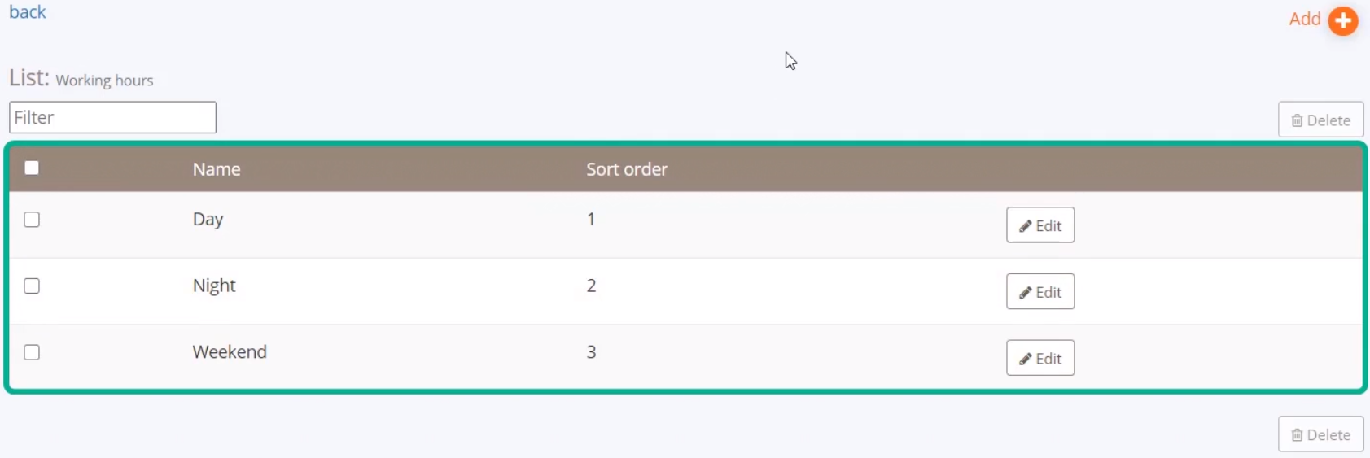Click sort order value 1
Viewport: 1370px width, 458px height.
pyautogui.click(x=591, y=220)
